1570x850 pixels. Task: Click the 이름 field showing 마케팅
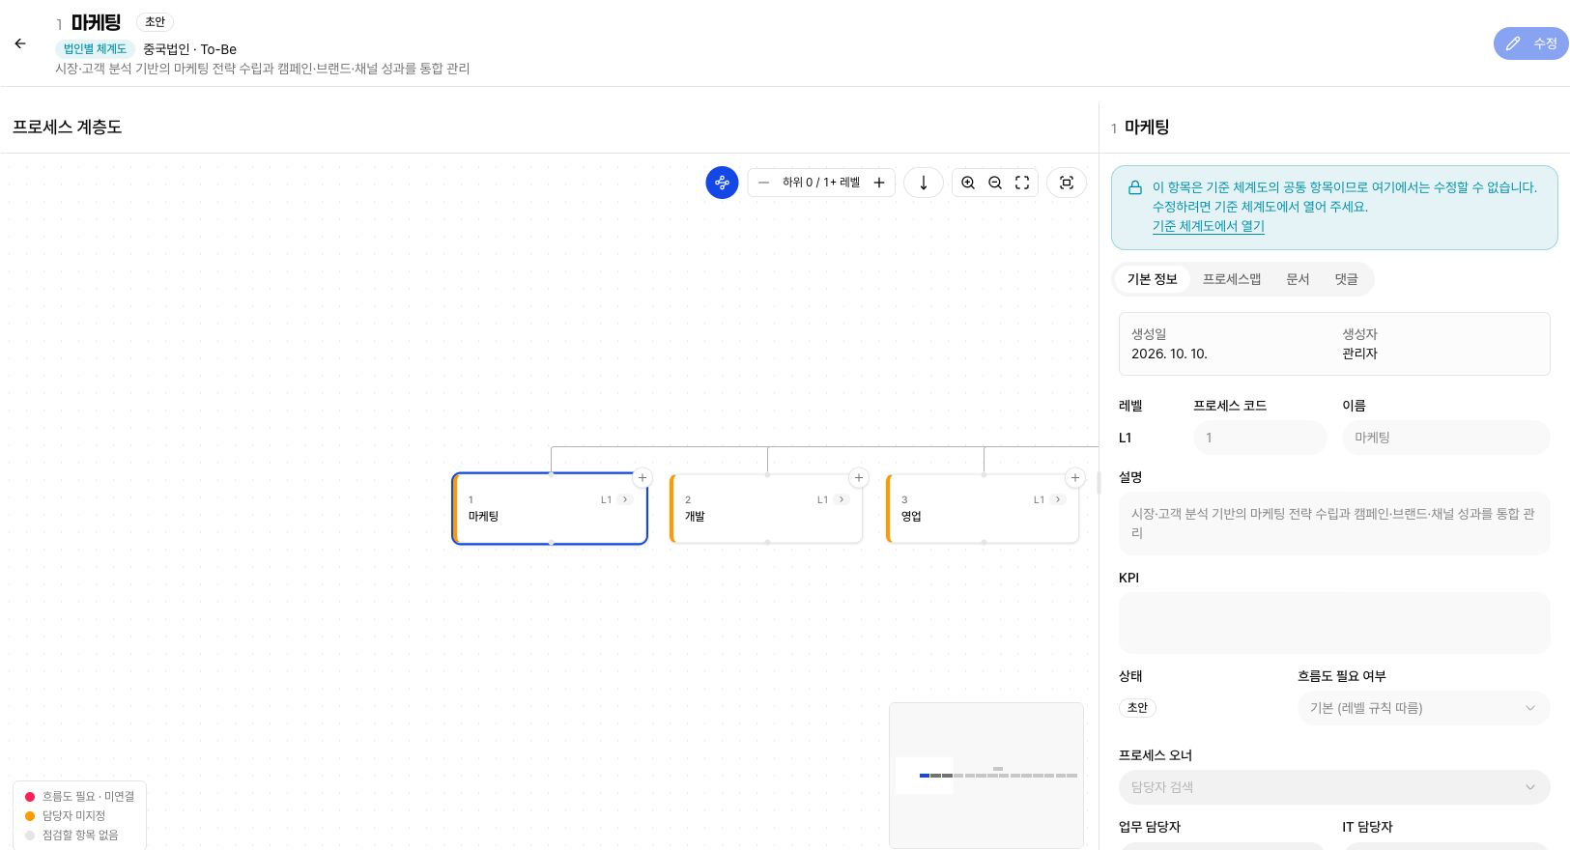tap(1445, 438)
